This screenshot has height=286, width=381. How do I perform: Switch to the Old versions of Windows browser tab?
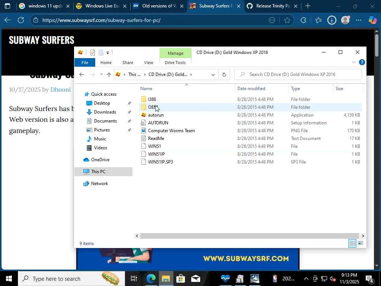pos(159,6)
